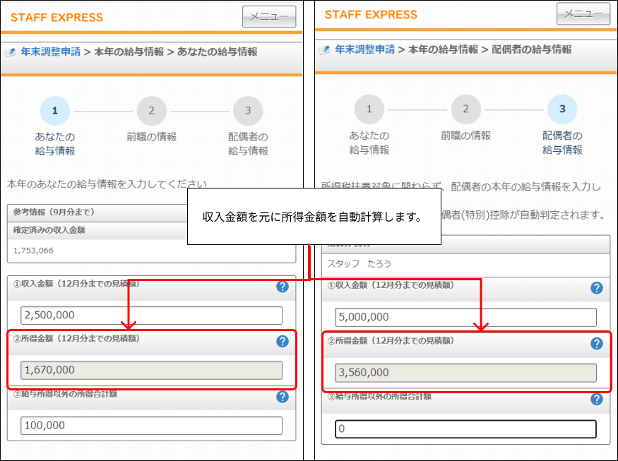Screen dimensions: 618x461
Task: Open help for ③給与所得以外の所得合計額 in the left screen
Action: tap(283, 397)
